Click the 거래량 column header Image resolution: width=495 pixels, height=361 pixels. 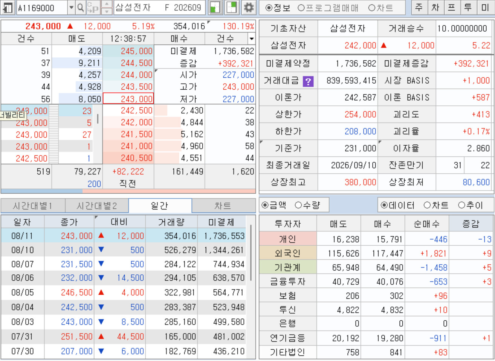(x=171, y=222)
